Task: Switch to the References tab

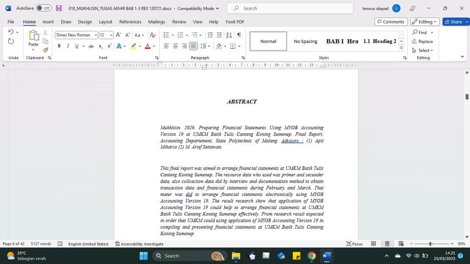Action: (x=130, y=22)
